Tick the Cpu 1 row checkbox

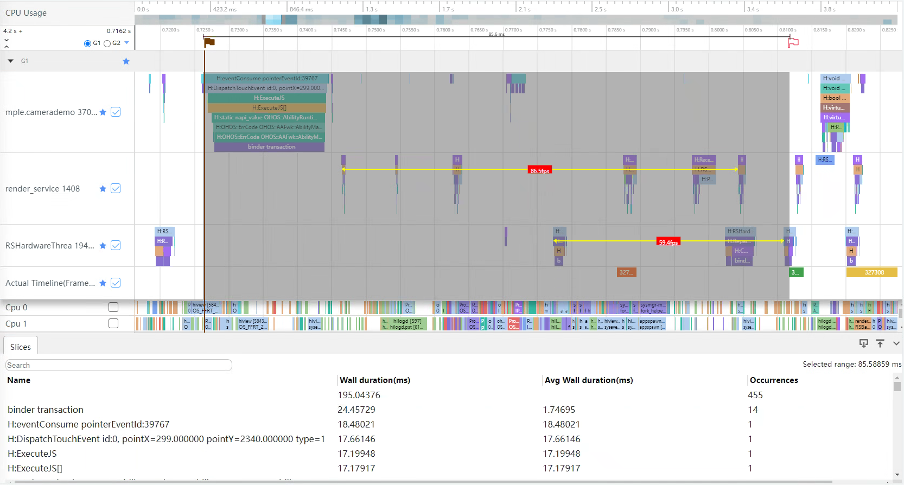[x=113, y=324]
